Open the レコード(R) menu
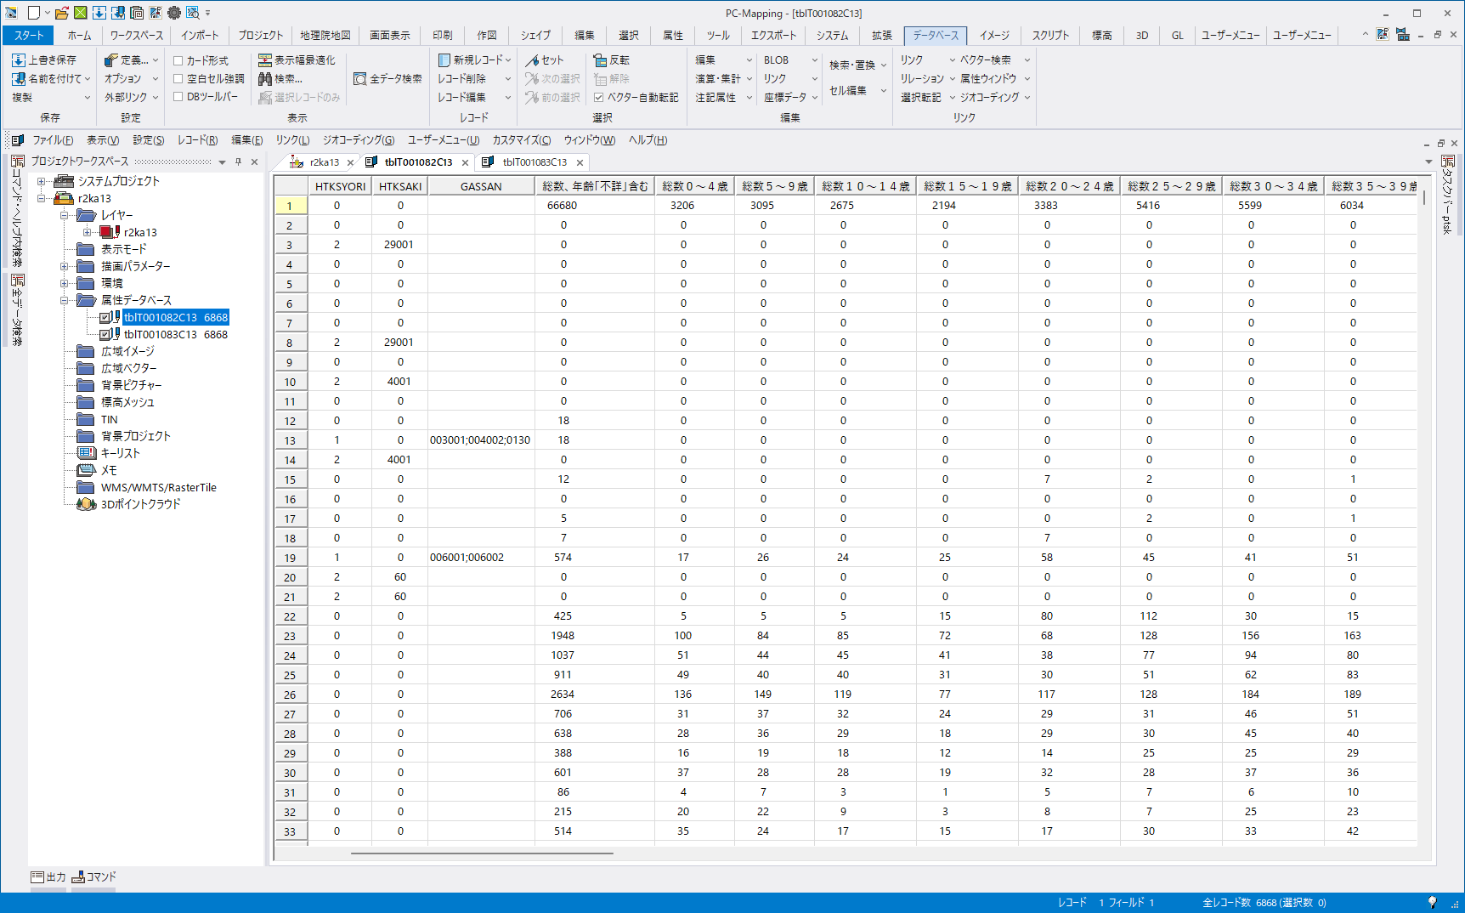This screenshot has height=913, width=1465. click(x=197, y=140)
